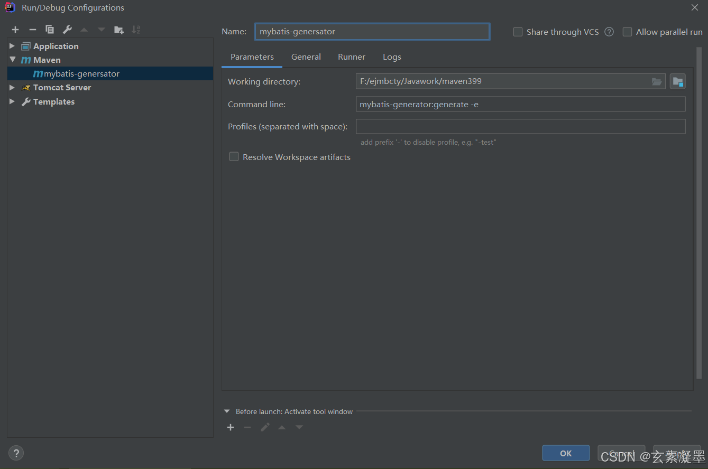Screen dimensions: 708x469
Task: Confirm dialog with OK button
Action: point(566,453)
